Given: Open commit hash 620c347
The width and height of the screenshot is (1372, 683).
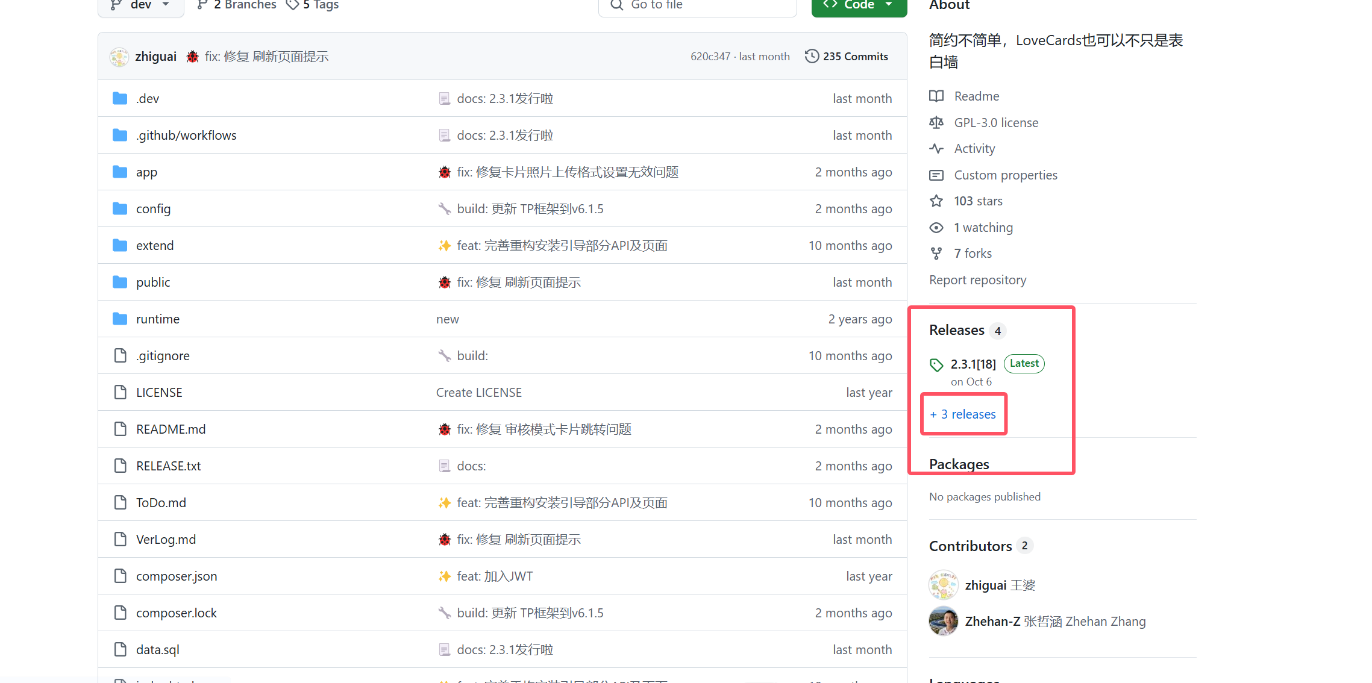Looking at the screenshot, I should [x=710, y=57].
